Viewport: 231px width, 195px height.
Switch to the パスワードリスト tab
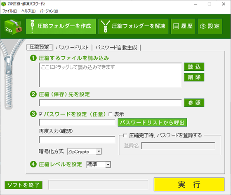tap(72, 47)
